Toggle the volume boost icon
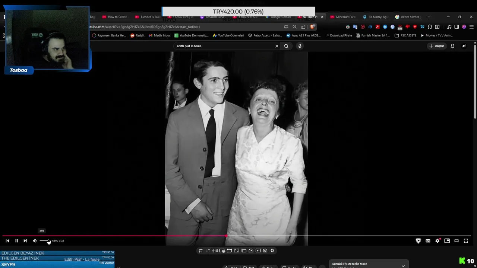The image size is (477, 268). click(x=215, y=251)
